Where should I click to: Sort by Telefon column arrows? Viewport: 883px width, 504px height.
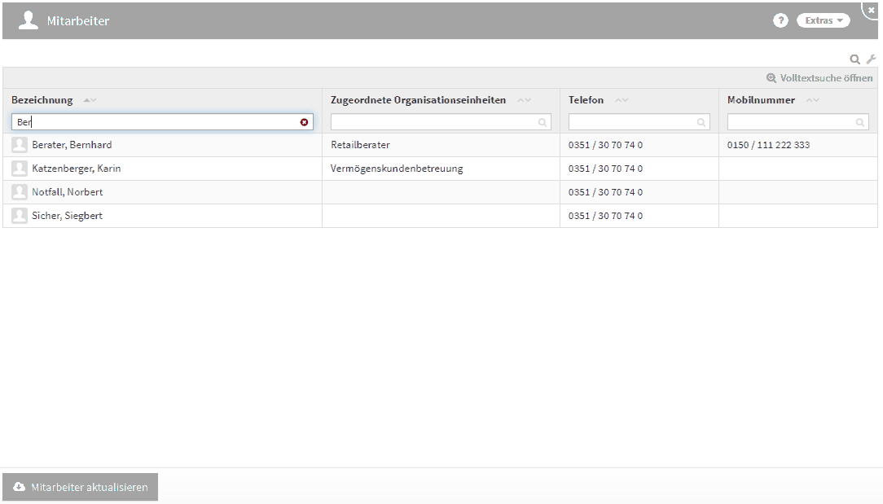[622, 100]
